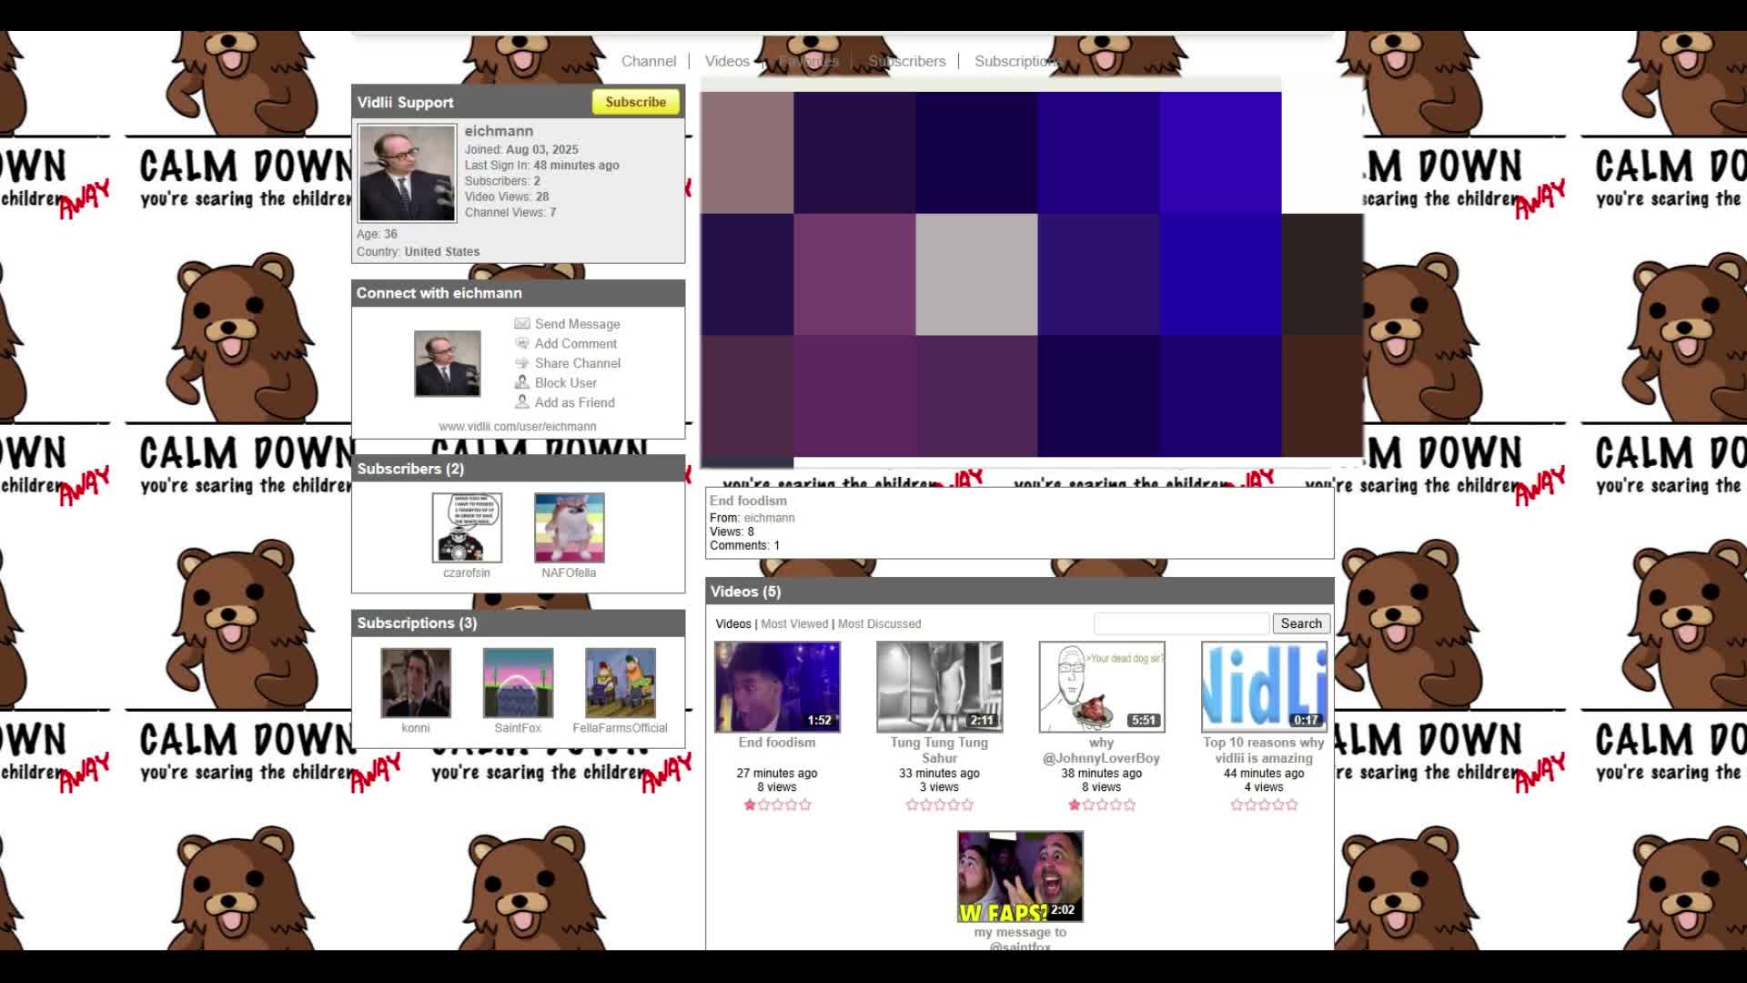Focus the video search input field
This screenshot has height=983, width=1747.
1181,623
